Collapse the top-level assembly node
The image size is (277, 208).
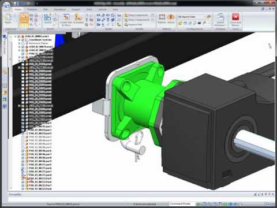[15, 36]
